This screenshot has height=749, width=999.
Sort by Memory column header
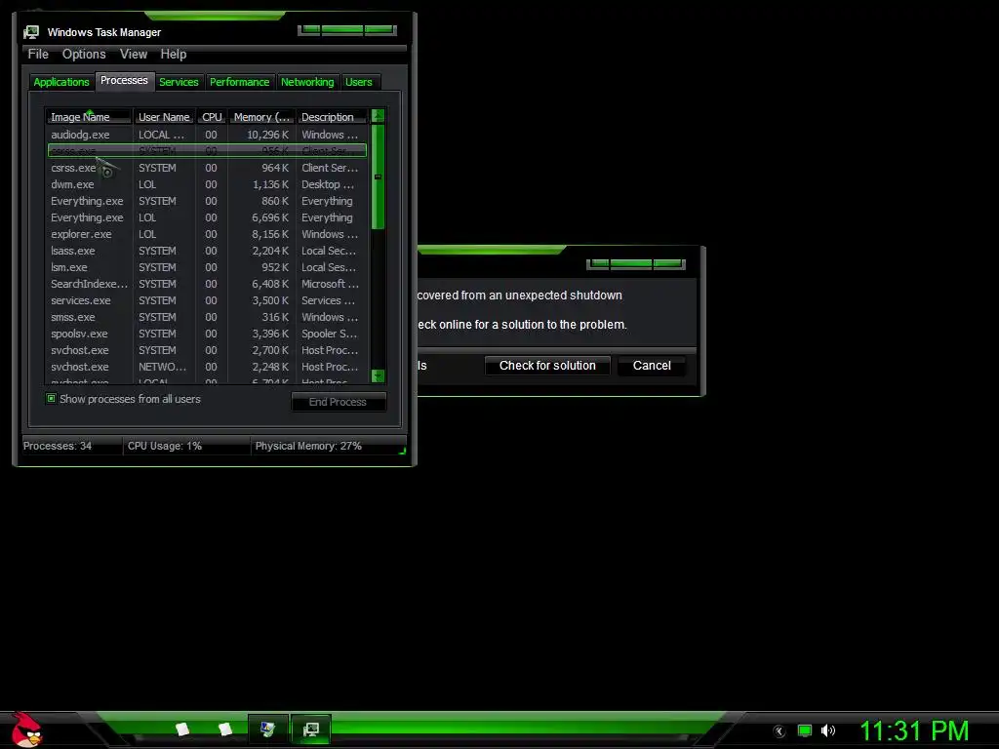point(261,117)
